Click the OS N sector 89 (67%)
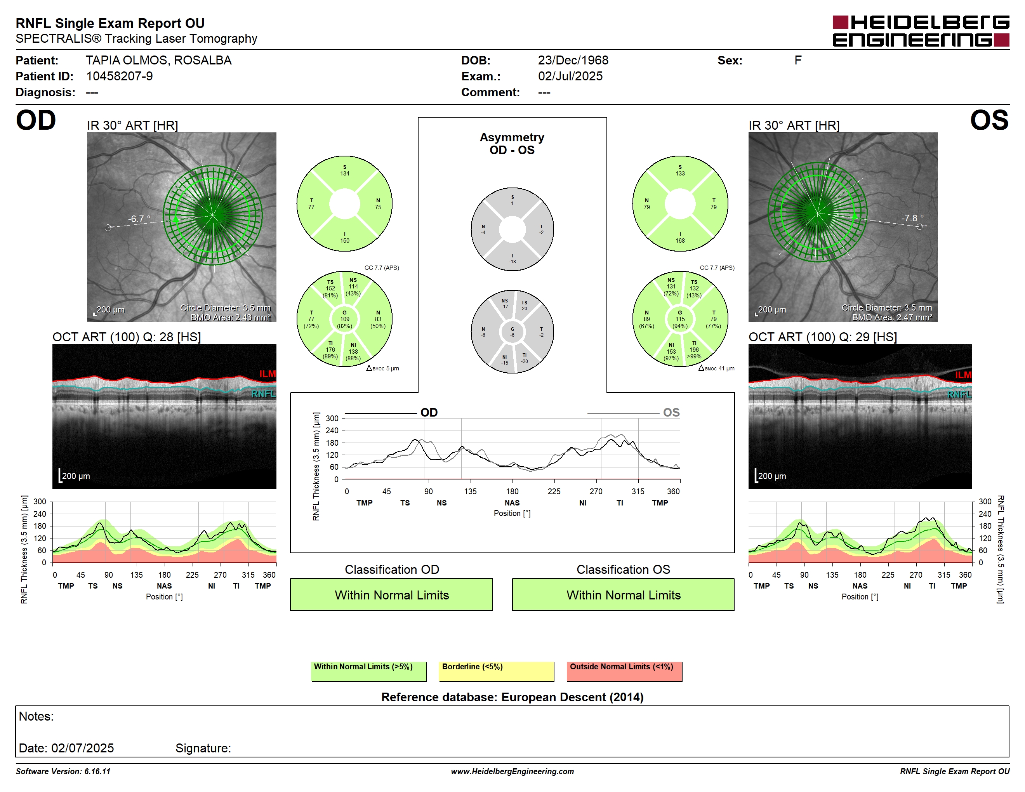 [647, 319]
